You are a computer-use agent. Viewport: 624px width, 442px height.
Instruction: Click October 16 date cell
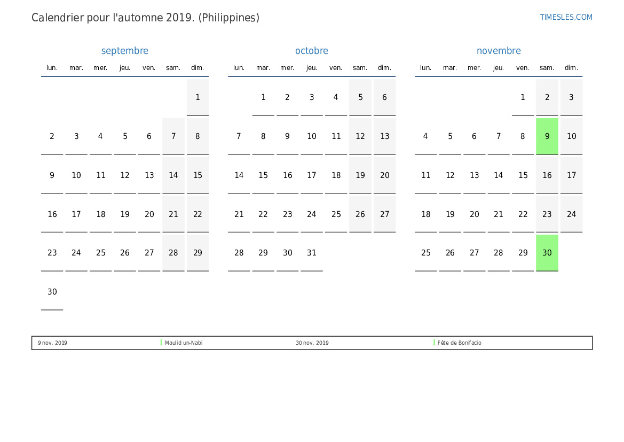click(x=287, y=175)
